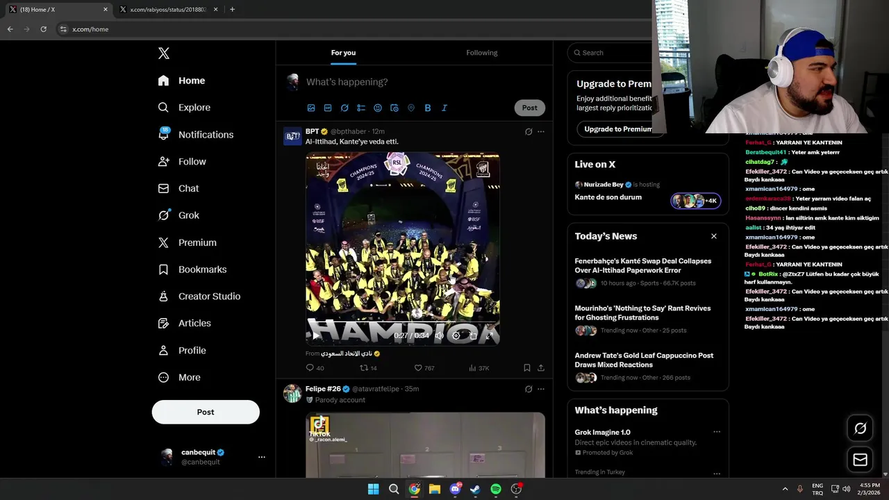Click the X logo in the sidebar
889x500 pixels.
coord(163,53)
